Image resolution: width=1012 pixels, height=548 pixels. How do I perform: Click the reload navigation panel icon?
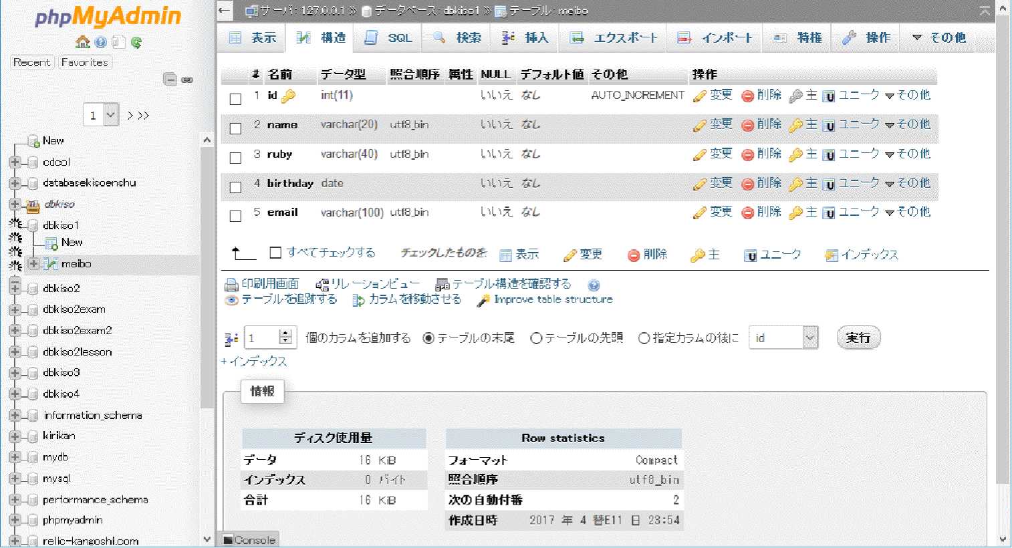(x=136, y=42)
